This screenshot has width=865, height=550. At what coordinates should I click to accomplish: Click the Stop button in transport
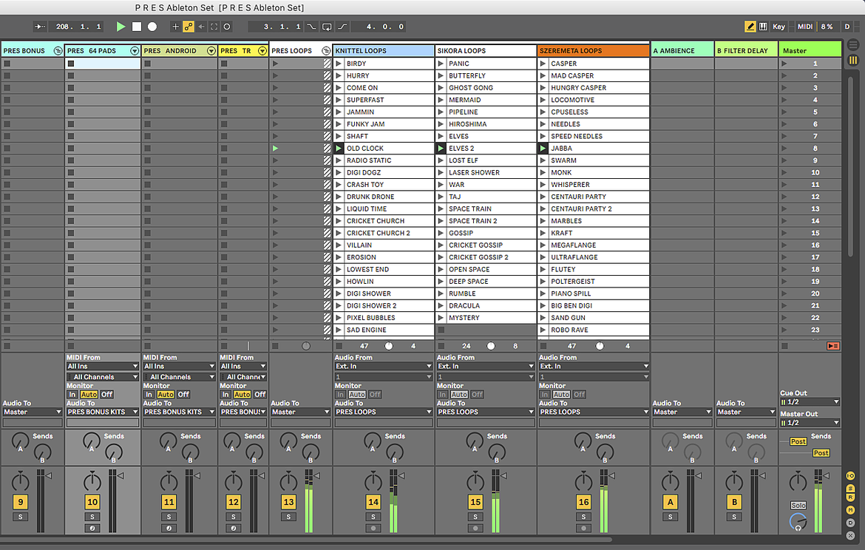point(137,27)
